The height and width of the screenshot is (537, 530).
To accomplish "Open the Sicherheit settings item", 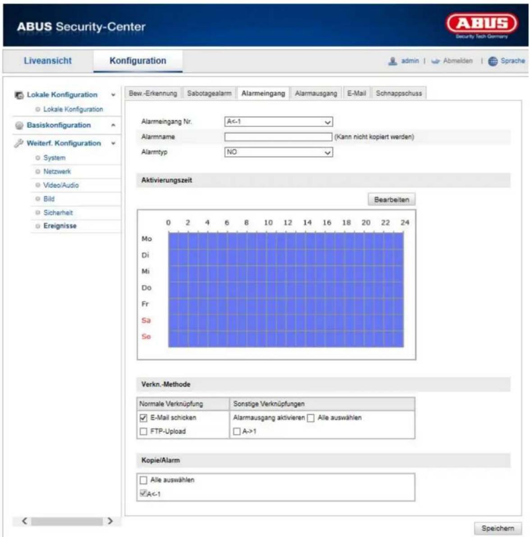I will pos(58,213).
